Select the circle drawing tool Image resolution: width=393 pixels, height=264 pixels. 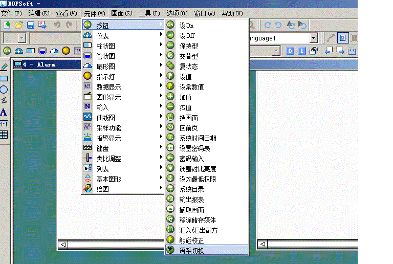[4, 90]
